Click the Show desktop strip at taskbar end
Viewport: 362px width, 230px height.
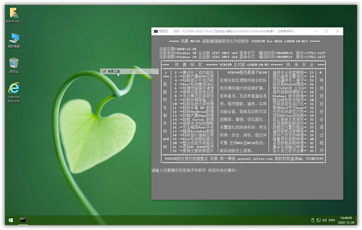[356, 220]
